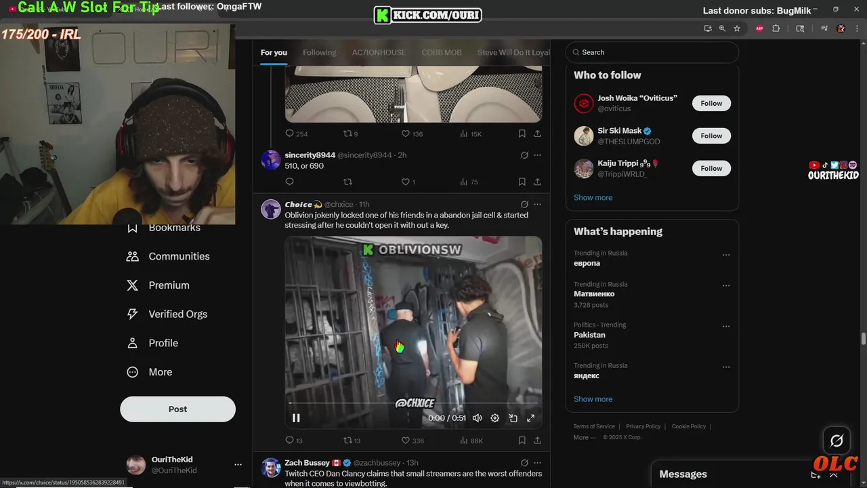Seek on the video progress bar
This screenshot has width=867, height=488.
pos(413,403)
